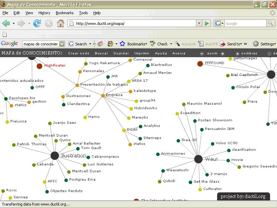Select the red Highfloater node
Viewport: 277px width, 208px height.
[39, 66]
